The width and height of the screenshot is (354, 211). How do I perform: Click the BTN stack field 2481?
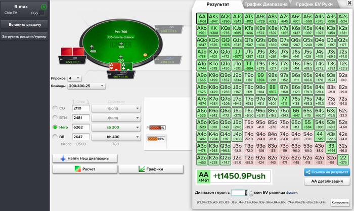tap(80, 118)
